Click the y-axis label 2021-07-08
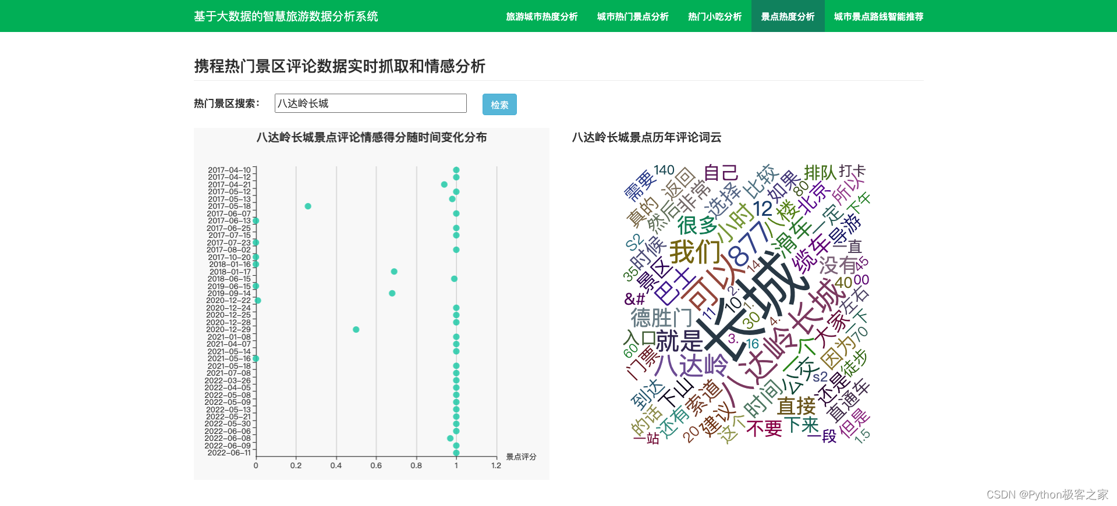This screenshot has width=1117, height=506. [229, 373]
